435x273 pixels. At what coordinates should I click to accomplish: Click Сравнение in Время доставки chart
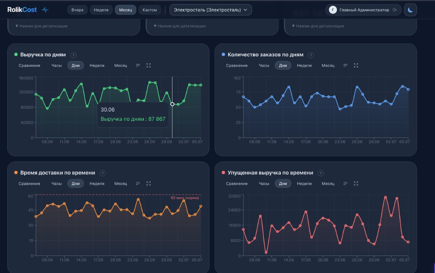[x=29, y=184]
